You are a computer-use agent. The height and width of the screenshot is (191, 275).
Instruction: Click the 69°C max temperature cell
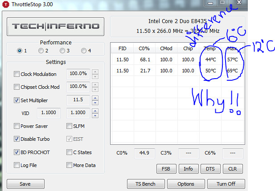[x=232, y=71]
